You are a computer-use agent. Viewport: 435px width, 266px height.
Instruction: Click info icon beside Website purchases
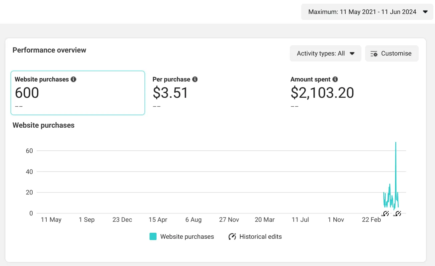[x=74, y=79]
